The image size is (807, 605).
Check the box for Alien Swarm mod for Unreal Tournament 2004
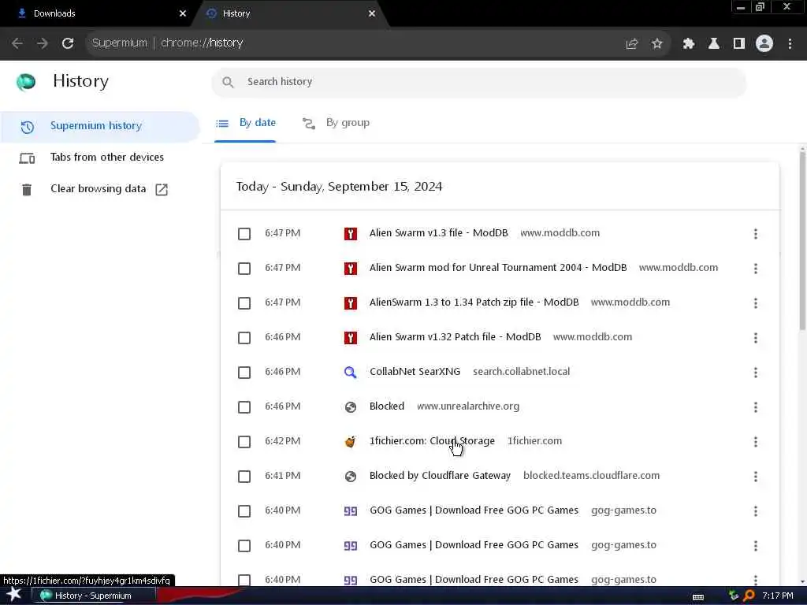244,269
